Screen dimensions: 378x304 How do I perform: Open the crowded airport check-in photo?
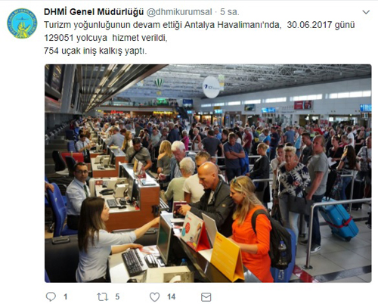tap(208, 173)
